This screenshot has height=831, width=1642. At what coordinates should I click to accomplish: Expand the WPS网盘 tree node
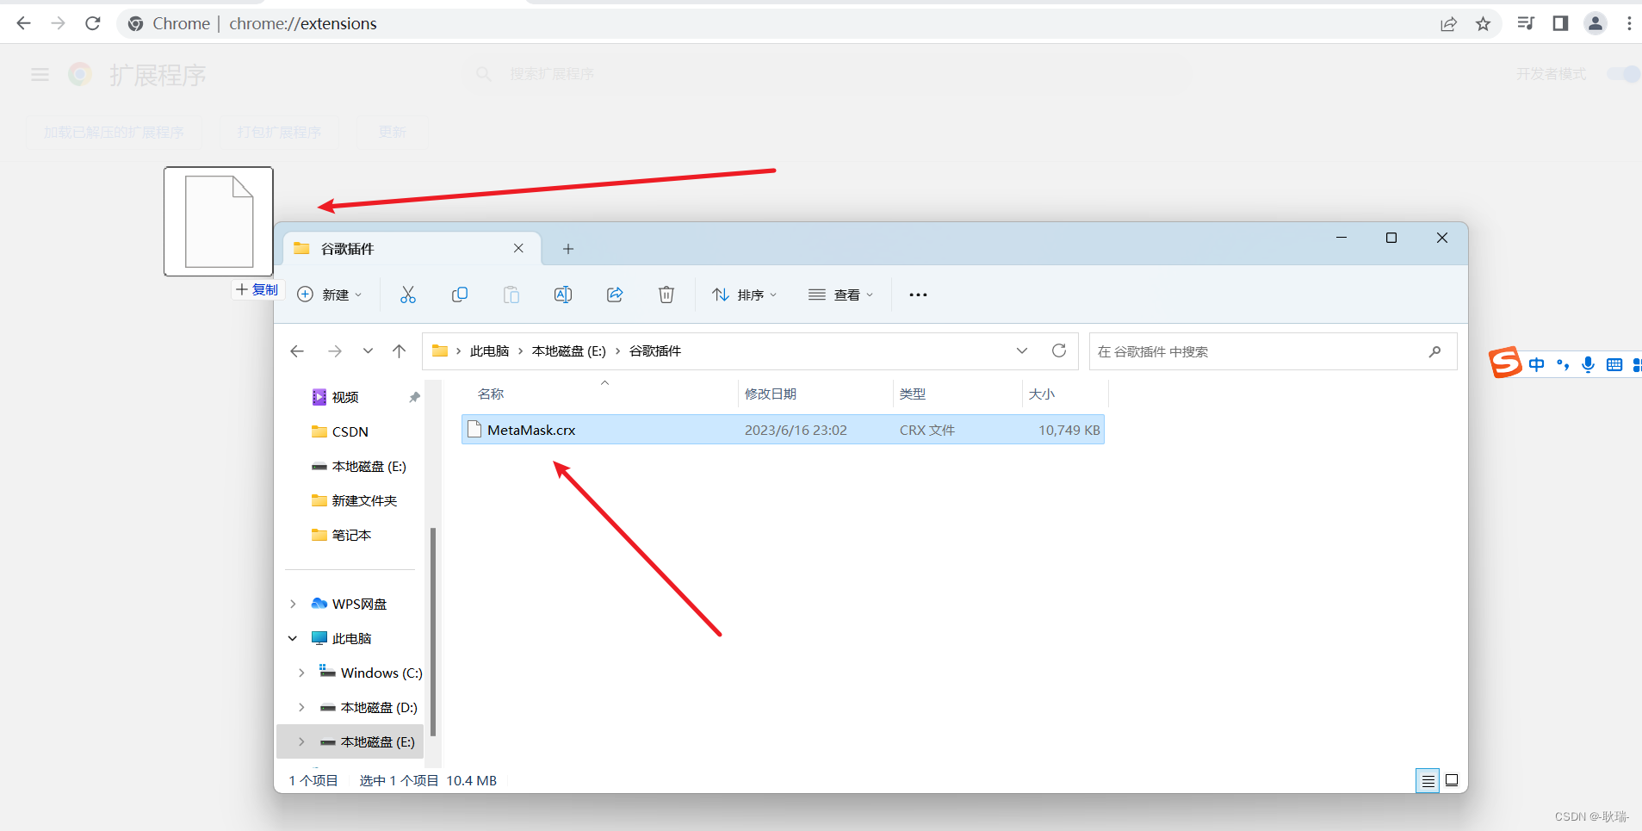(x=293, y=604)
